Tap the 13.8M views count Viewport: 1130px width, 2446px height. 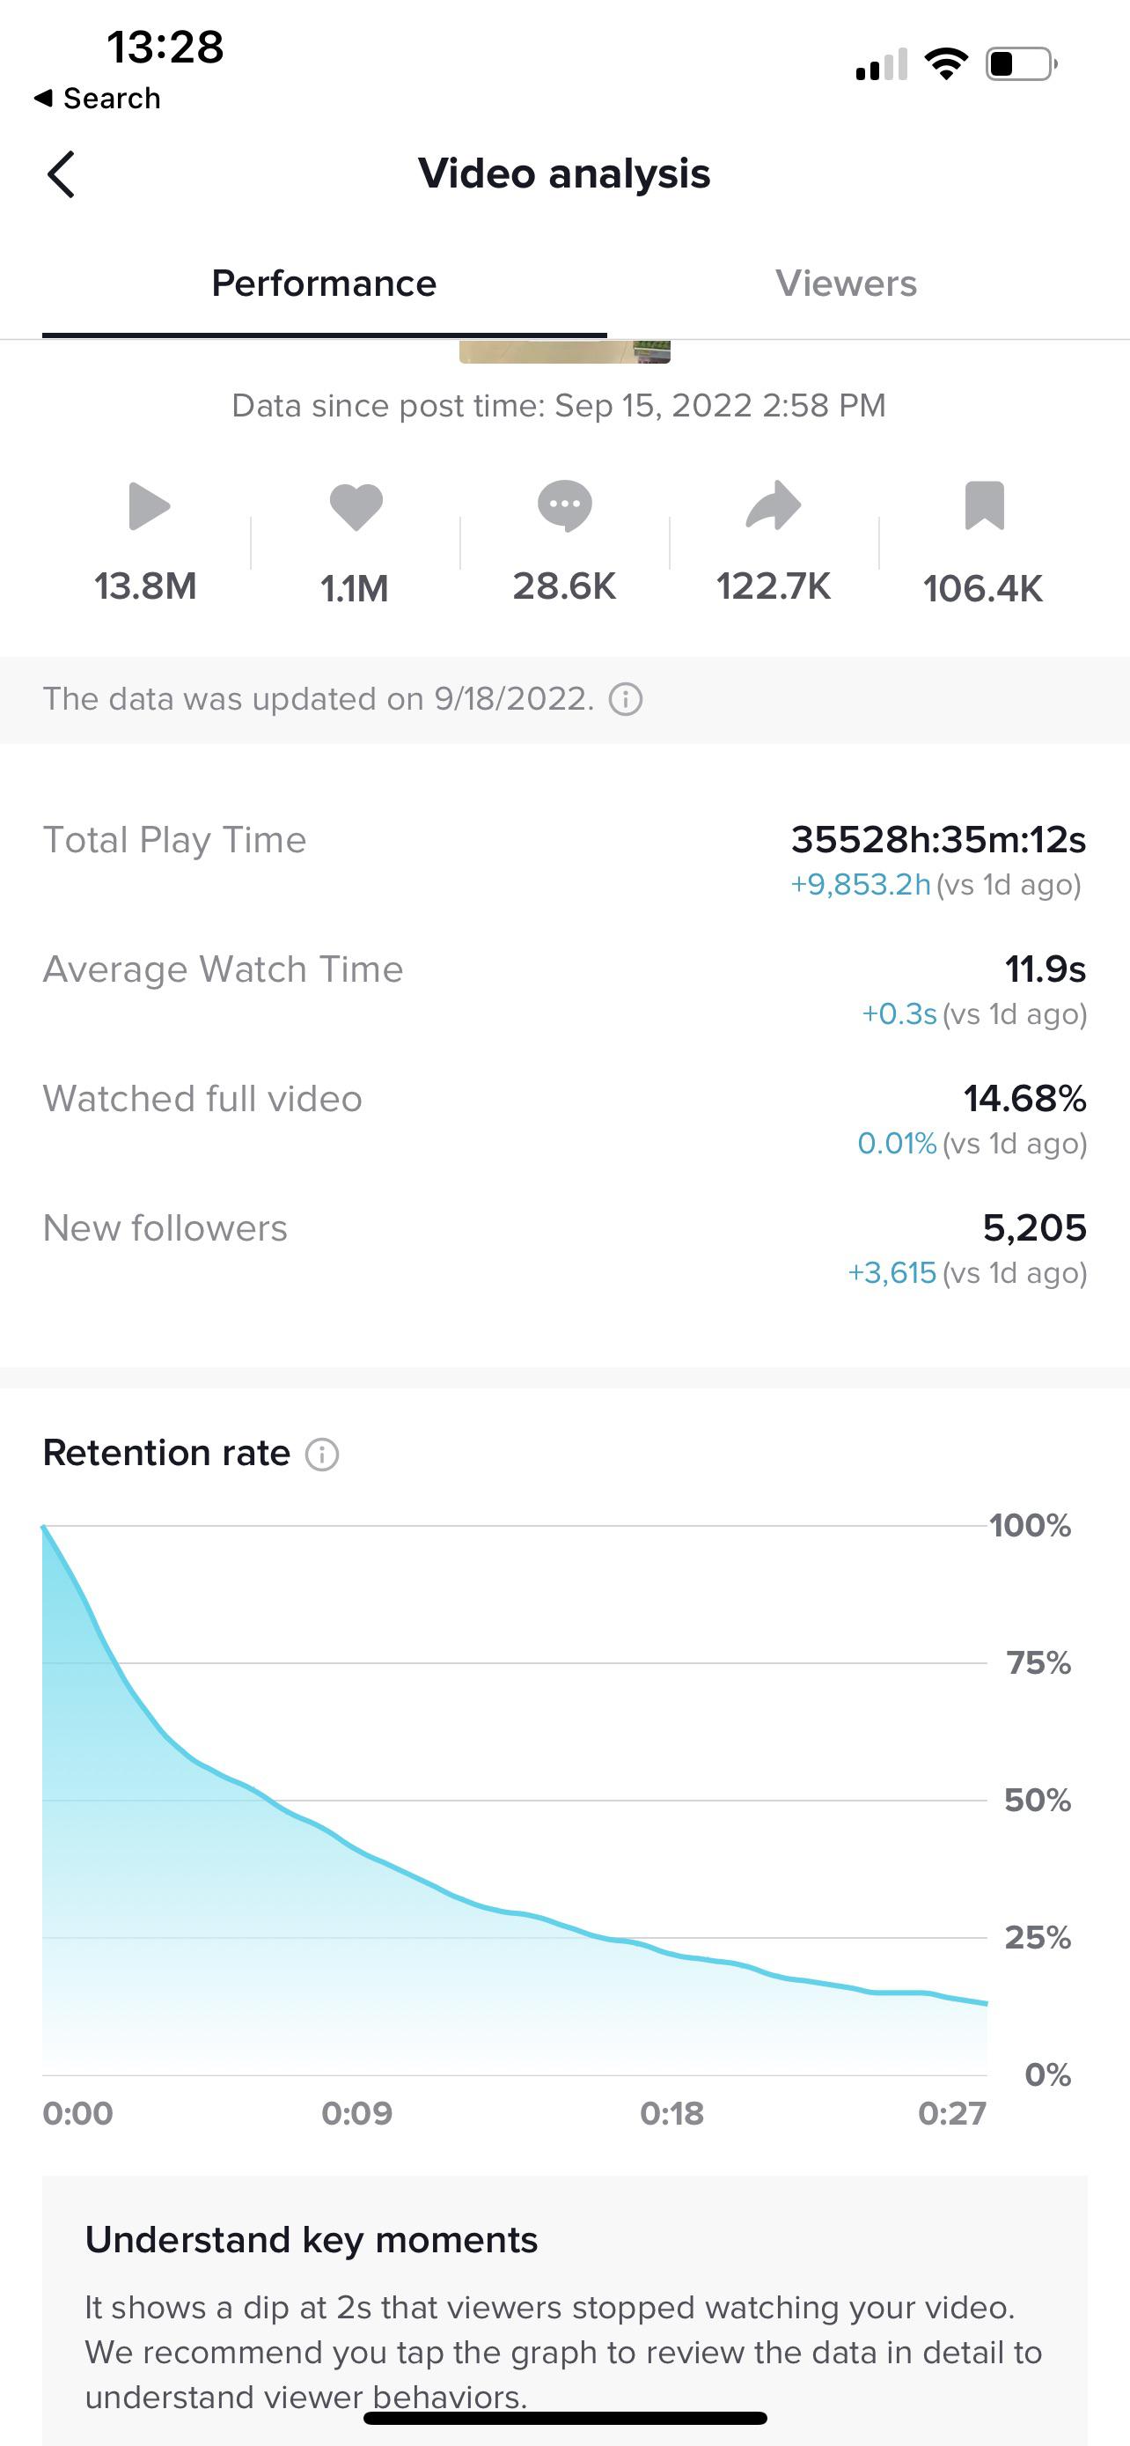click(x=145, y=586)
